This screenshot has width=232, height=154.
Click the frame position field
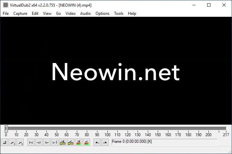tap(164, 142)
